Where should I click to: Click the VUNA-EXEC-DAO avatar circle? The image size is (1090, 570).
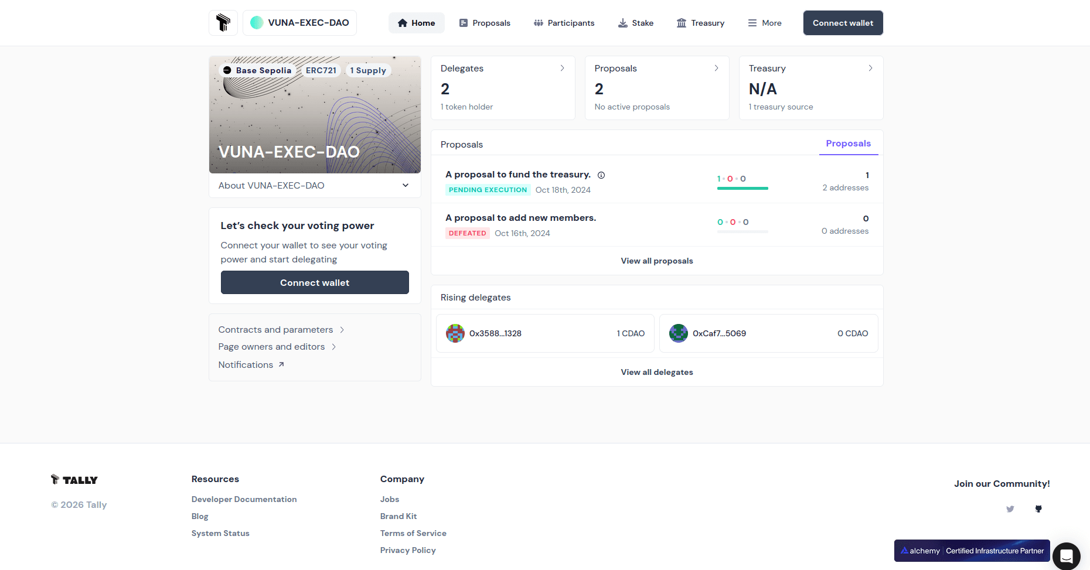tap(256, 22)
